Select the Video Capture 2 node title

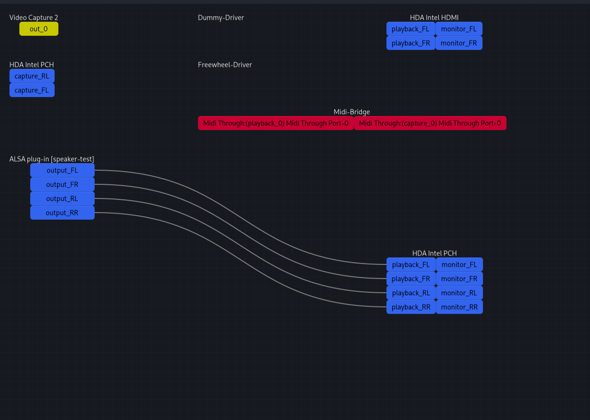tap(33, 17)
